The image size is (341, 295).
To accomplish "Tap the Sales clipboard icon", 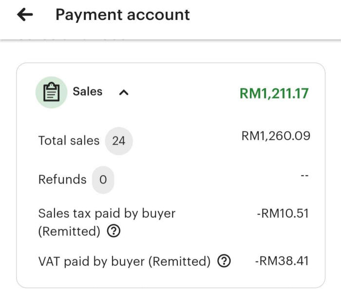I will [x=51, y=92].
